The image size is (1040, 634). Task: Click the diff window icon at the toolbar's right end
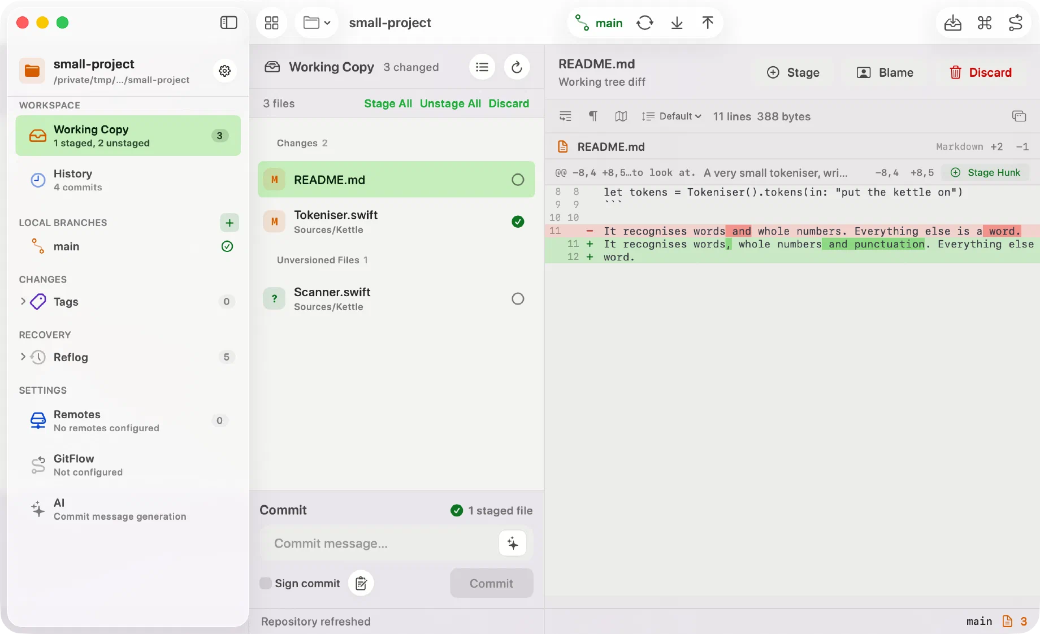[1019, 116]
